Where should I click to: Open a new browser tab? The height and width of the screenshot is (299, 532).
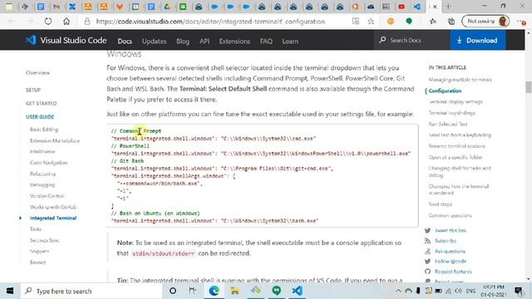[x=448, y=7]
